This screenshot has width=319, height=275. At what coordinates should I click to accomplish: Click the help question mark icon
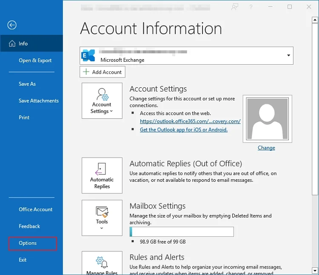tap(251, 7)
